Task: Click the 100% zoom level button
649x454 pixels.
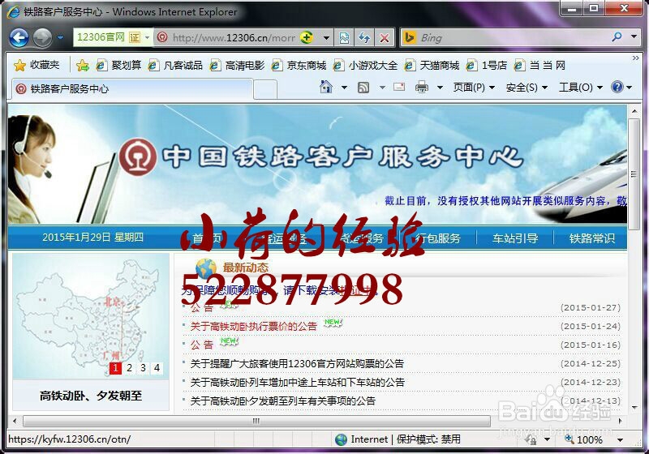Action: point(585,439)
